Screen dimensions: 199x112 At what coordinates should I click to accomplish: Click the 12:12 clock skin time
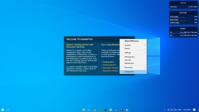pyautogui.click(x=183, y=3)
